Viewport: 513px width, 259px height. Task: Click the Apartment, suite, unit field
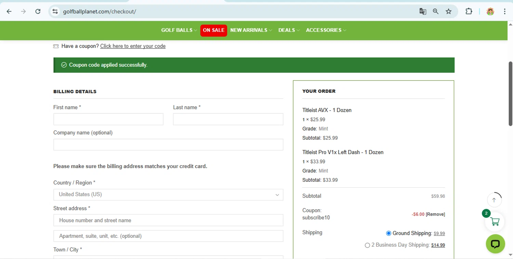[x=168, y=236]
